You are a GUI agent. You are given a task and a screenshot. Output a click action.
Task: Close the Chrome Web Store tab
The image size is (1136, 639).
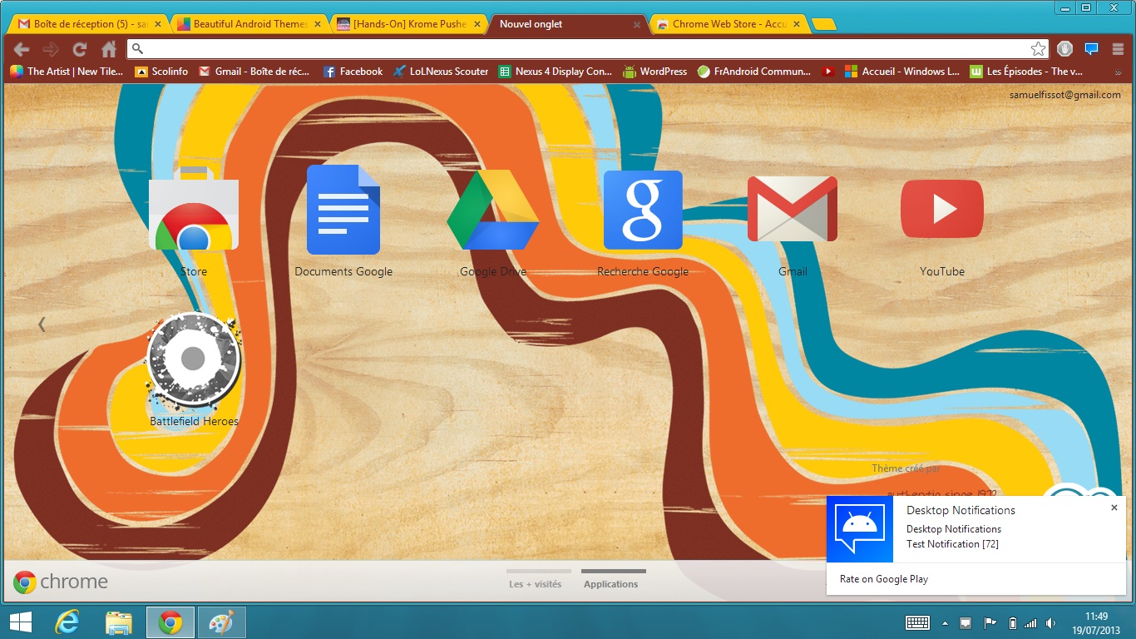tap(797, 25)
